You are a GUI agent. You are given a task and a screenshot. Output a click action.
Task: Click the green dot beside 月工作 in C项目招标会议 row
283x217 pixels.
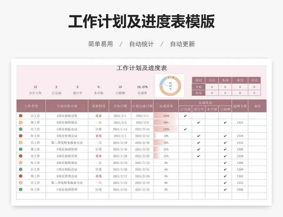point(21,129)
